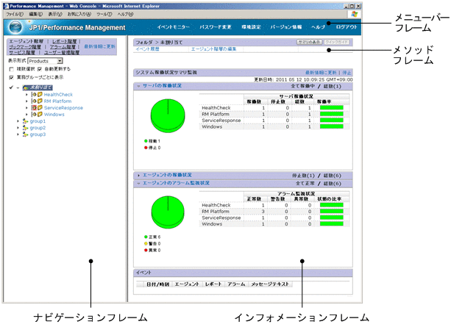Collapse エージェントのアラーム監視状況 section
This screenshot has height=327, width=451.
coord(138,183)
